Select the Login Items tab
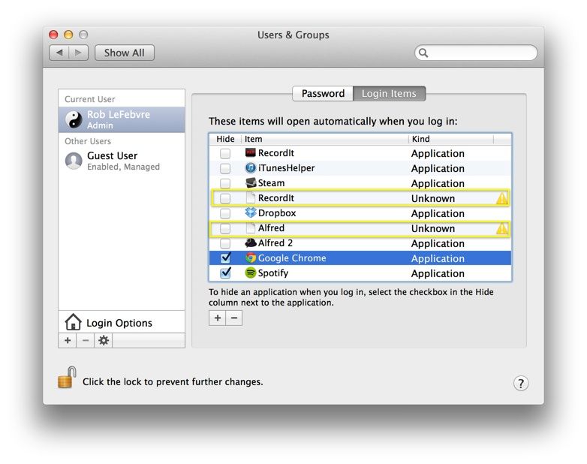587x464 pixels. point(389,94)
